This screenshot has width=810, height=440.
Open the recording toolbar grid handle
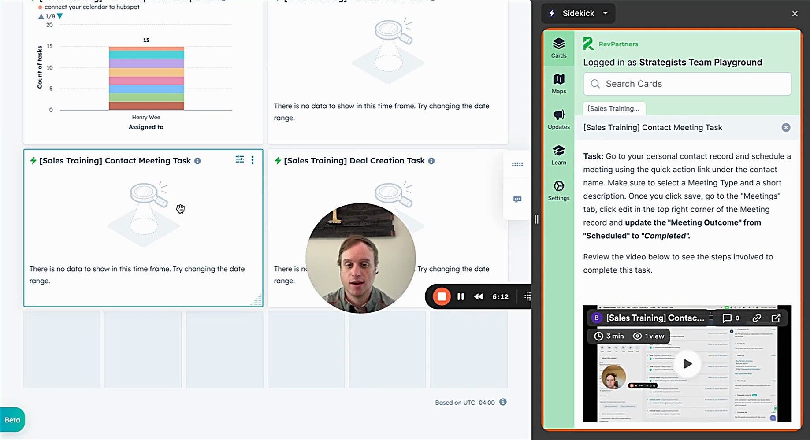pos(528,296)
